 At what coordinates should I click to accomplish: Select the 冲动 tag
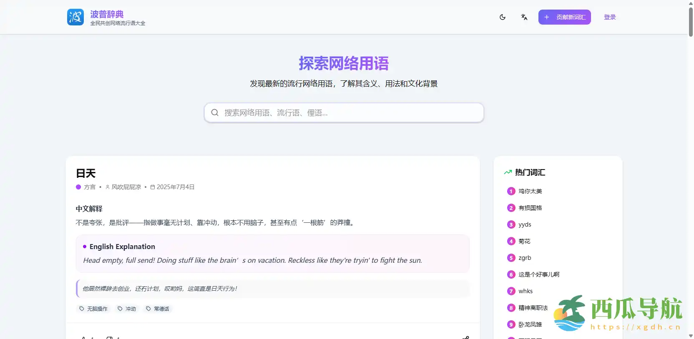[x=127, y=309]
